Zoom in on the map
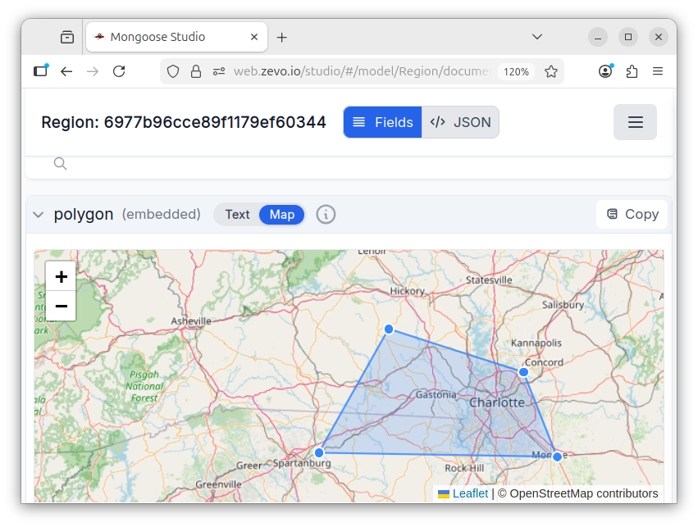Viewport: 698px width, 527px height. (61, 277)
